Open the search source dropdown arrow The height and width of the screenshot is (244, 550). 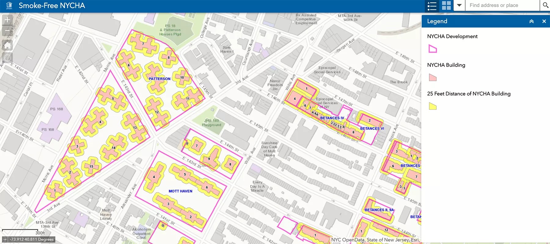[x=459, y=5]
